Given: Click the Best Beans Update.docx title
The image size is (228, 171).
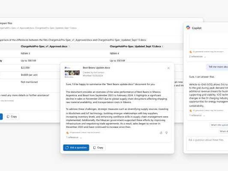Looking at the screenshot, I should (x=96, y=68).
